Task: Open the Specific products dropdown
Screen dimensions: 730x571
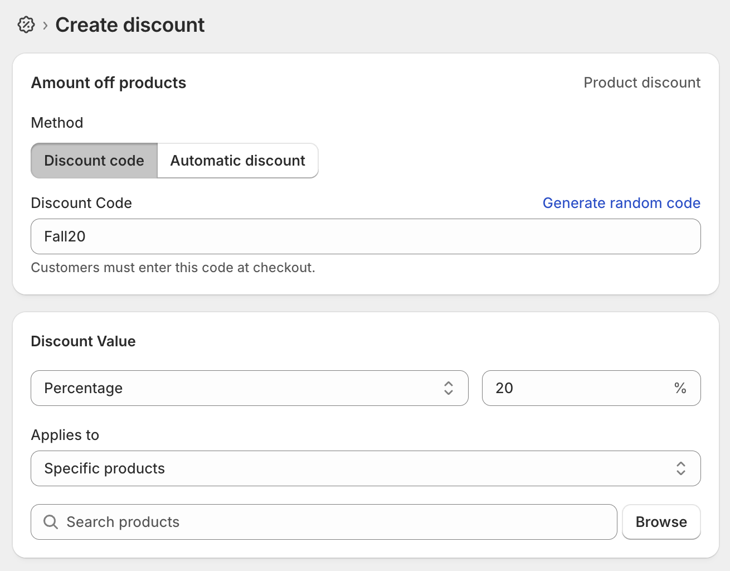Action: (x=366, y=468)
